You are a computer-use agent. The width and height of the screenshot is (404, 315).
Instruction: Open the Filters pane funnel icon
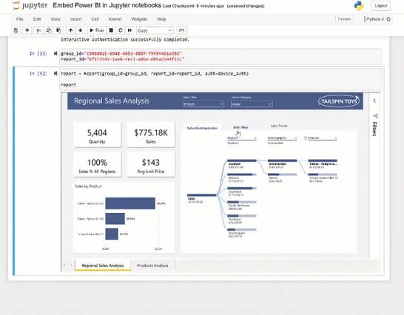(x=375, y=115)
